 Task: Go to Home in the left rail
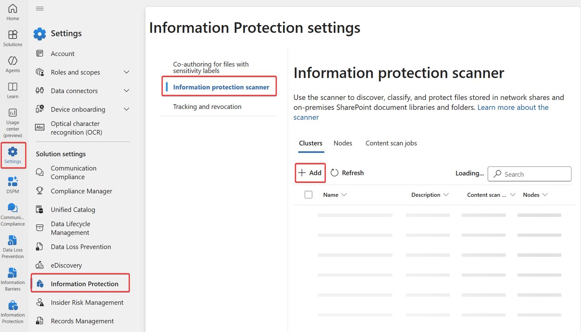coord(13,12)
